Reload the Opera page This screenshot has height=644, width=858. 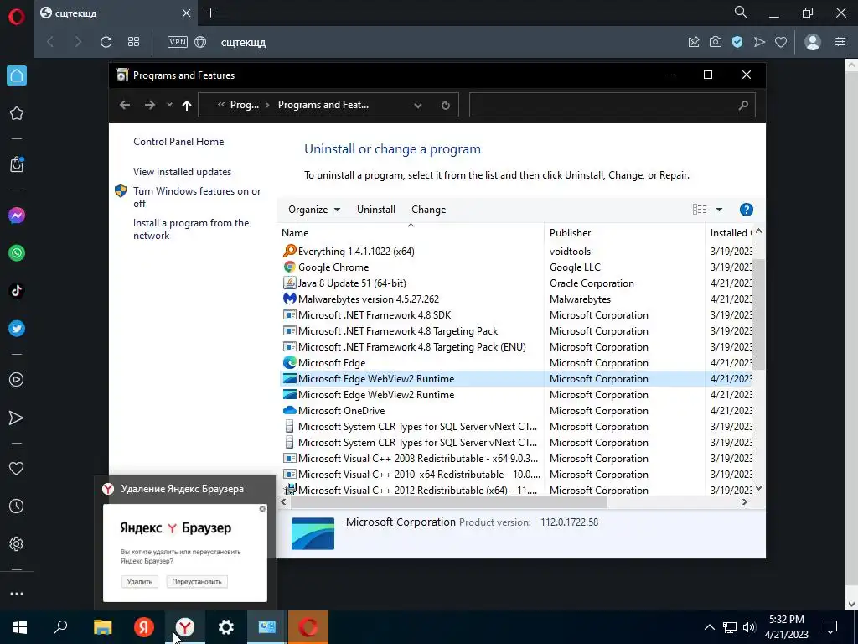(106, 42)
